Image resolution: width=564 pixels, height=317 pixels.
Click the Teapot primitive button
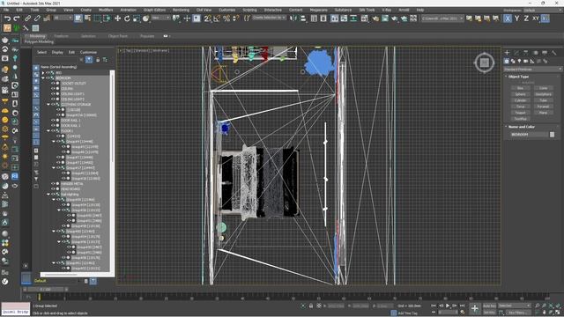(520, 113)
